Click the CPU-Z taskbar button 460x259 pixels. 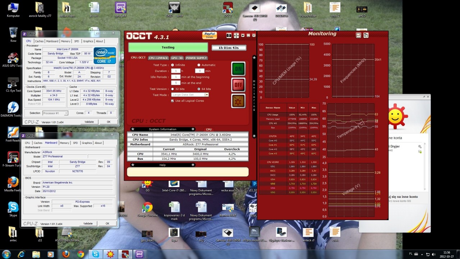139,254
